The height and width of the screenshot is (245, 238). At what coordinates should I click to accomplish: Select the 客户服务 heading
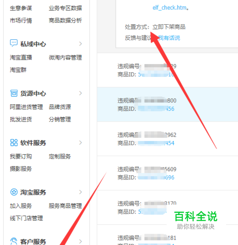[33, 242]
